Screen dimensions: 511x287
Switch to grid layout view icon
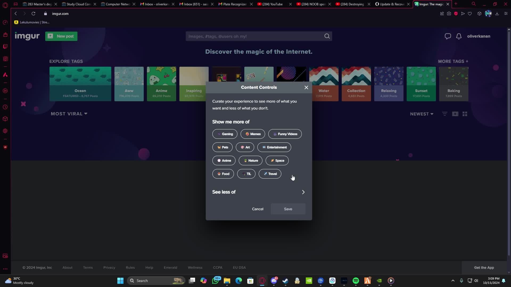point(465,114)
